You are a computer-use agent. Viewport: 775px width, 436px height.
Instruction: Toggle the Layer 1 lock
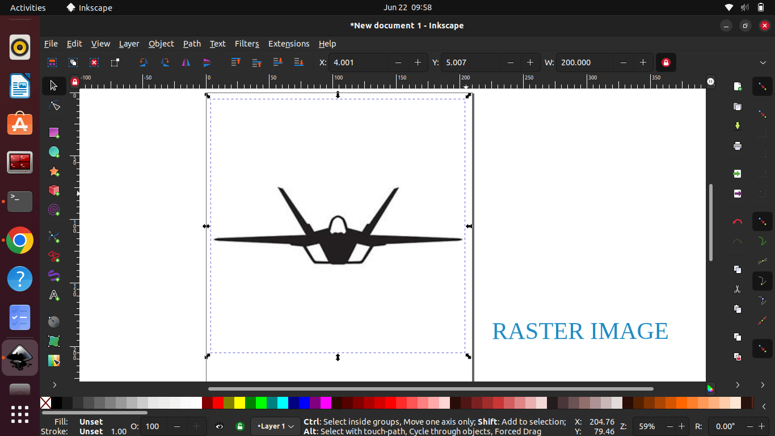click(x=239, y=426)
